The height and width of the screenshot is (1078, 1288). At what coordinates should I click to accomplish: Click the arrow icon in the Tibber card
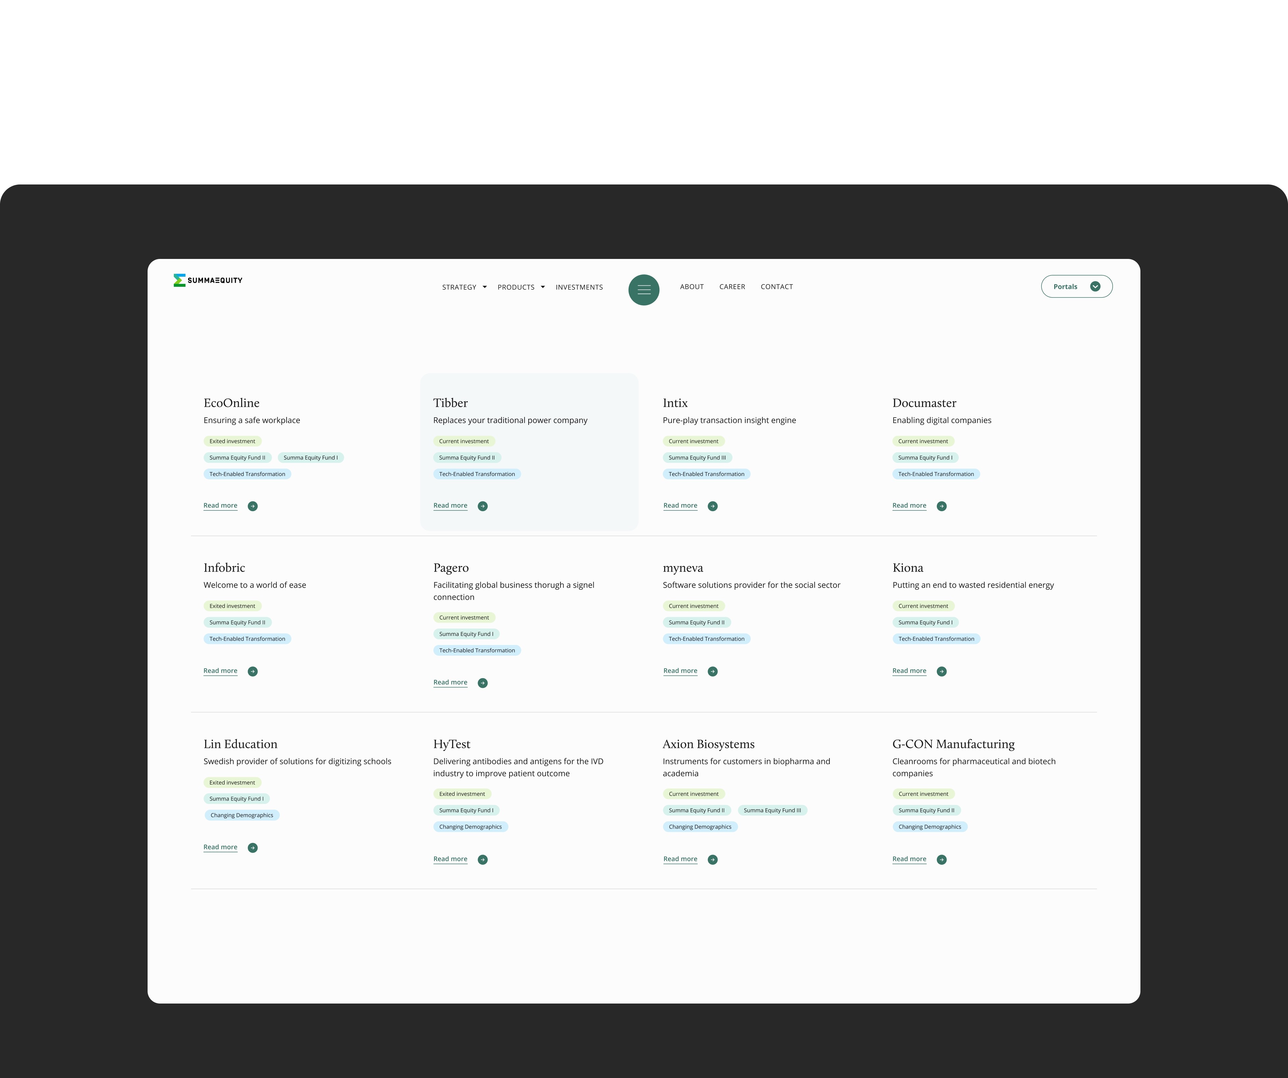483,506
